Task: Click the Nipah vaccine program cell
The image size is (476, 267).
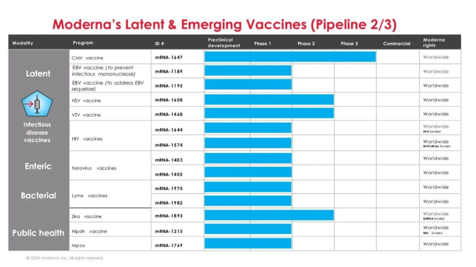Action: [89, 231]
